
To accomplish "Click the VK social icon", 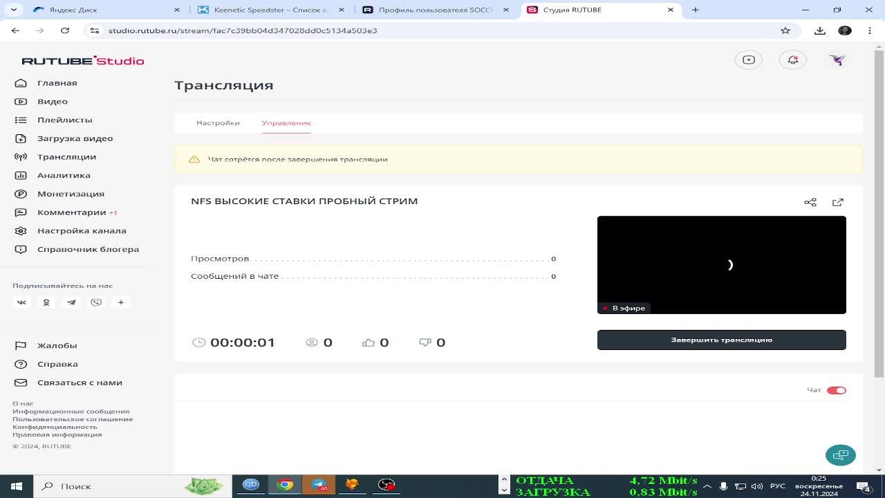I will click(x=21, y=302).
